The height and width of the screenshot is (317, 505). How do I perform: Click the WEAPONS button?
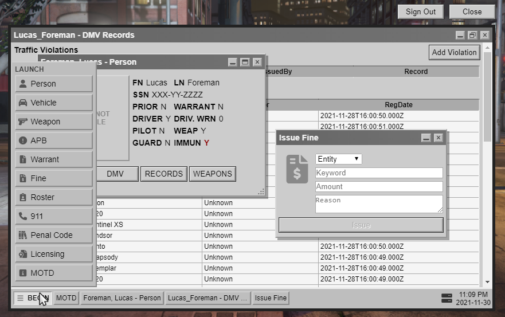click(x=212, y=174)
